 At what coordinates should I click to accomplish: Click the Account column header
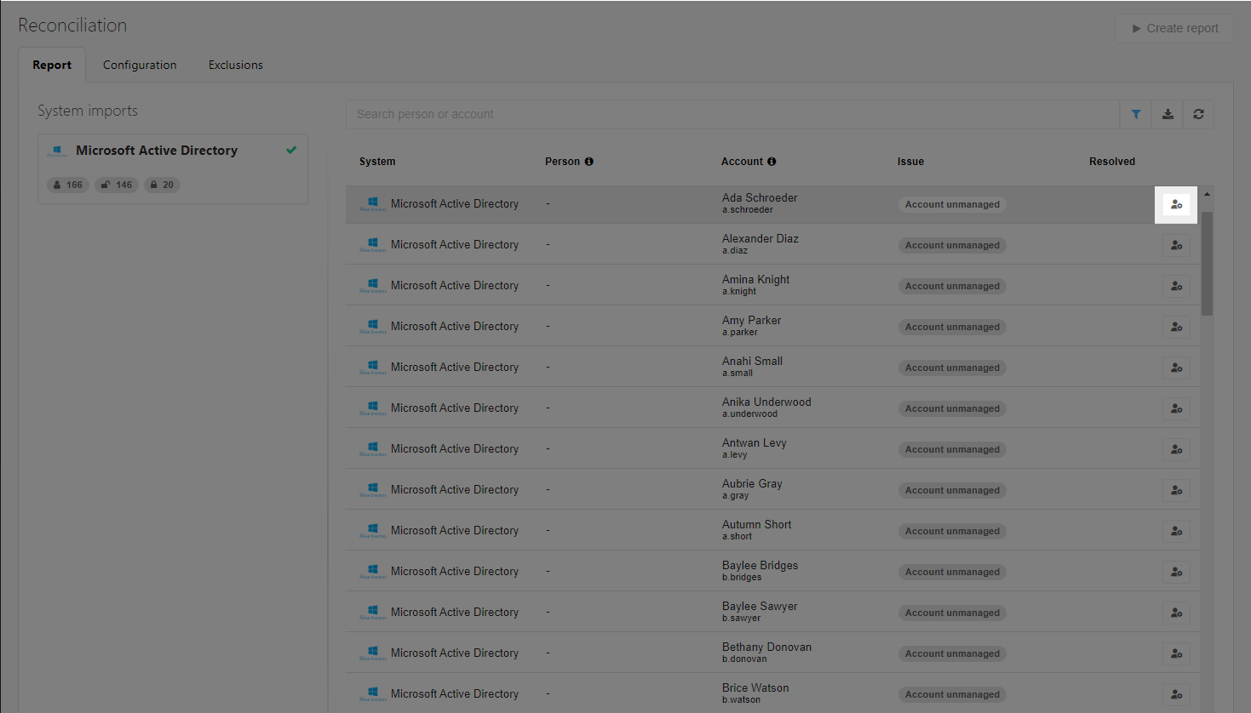(742, 162)
